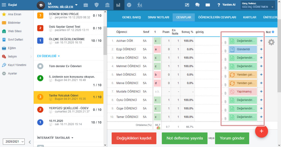Open Ayarlar gear in the sidebar

coord(10,73)
